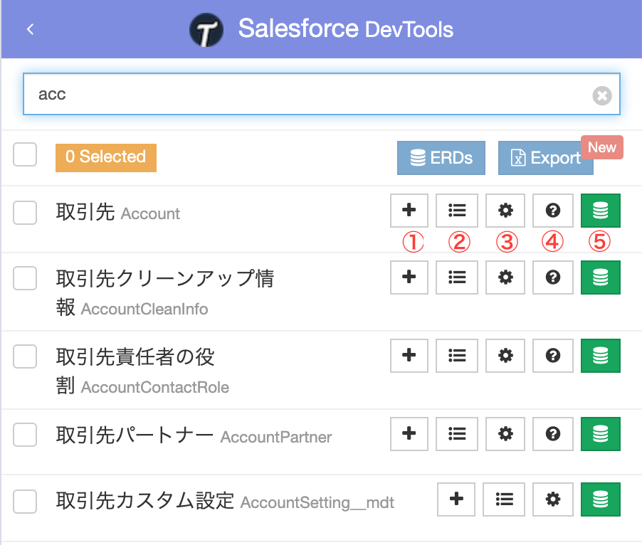
Task: Click the '取引先 Account' object name
Action: [x=118, y=213]
